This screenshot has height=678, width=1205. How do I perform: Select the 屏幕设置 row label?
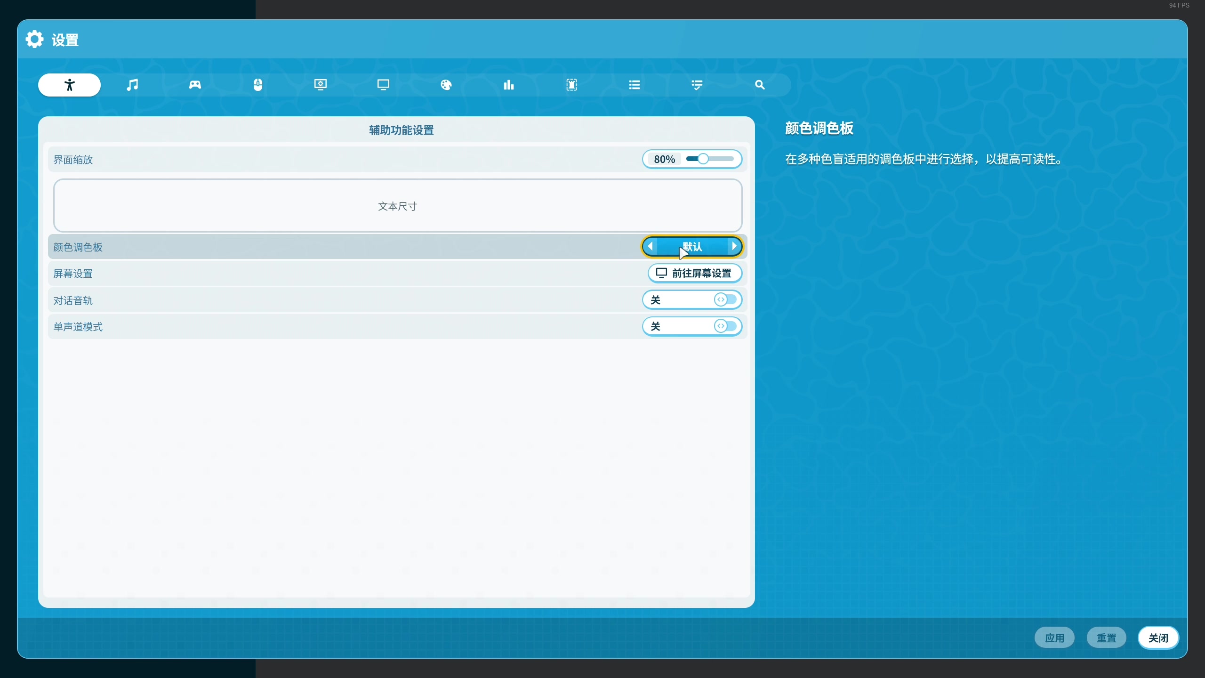click(x=73, y=274)
